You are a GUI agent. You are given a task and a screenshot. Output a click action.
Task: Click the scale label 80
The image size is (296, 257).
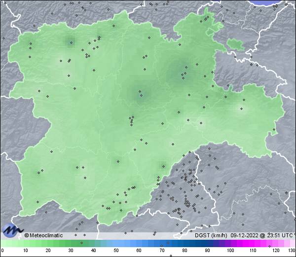click(185, 251)
